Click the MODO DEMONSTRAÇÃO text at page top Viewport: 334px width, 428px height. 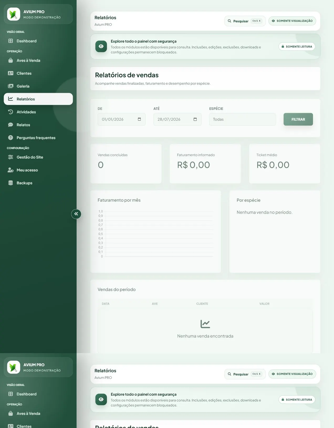coord(42,17)
